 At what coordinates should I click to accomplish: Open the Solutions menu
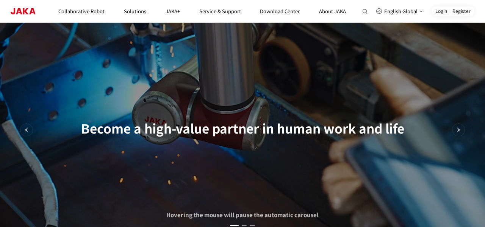pyautogui.click(x=135, y=11)
